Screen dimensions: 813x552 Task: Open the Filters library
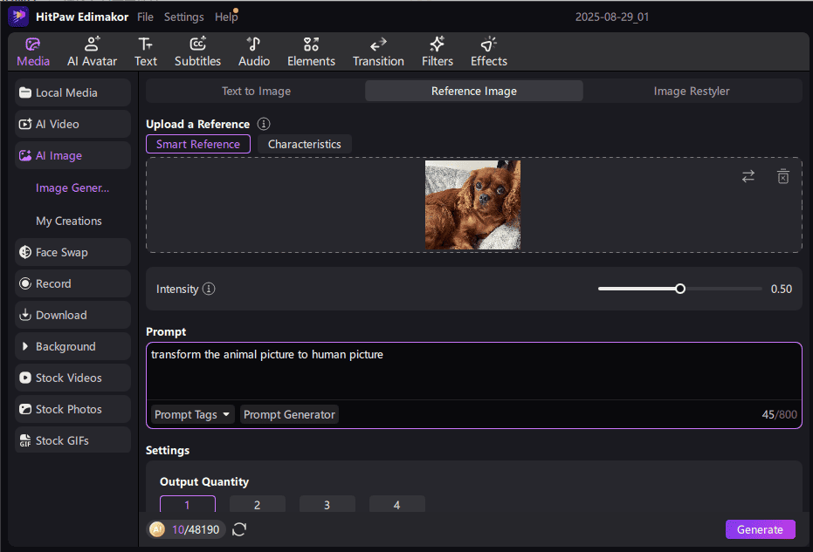pos(438,51)
